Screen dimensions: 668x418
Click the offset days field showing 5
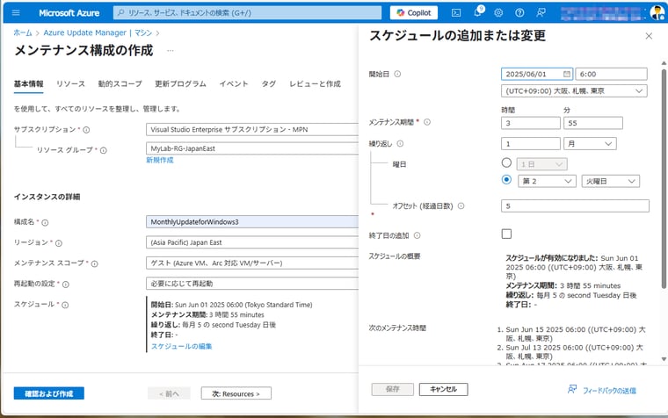pos(575,206)
